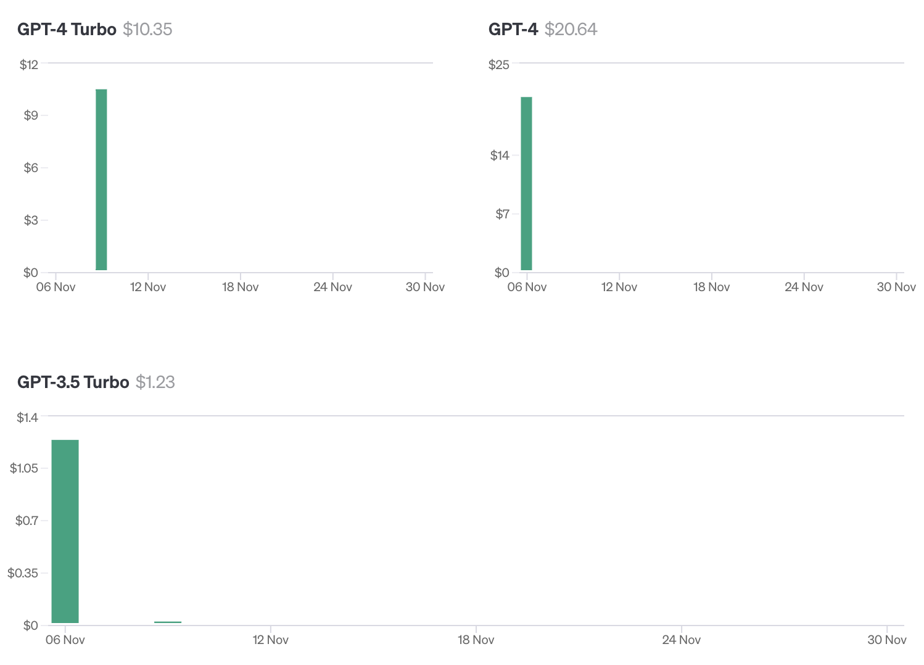Click the $1.4 y-axis label

coord(27,417)
